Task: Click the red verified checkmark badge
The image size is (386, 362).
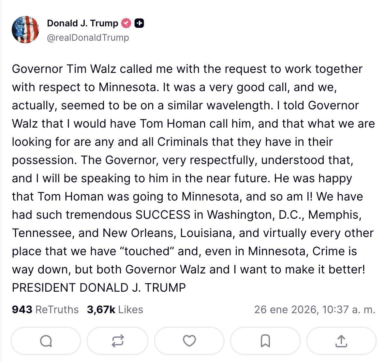Action: (126, 23)
